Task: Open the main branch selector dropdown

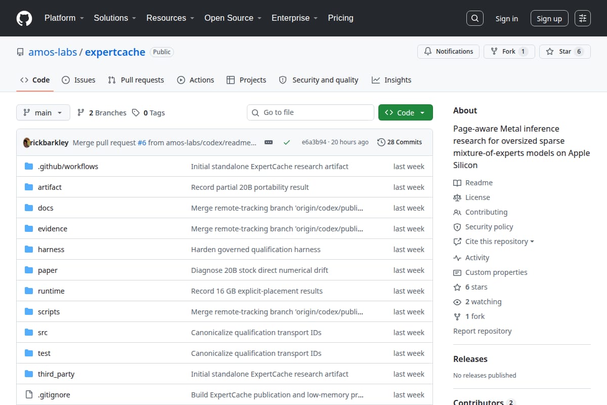Action: point(43,112)
